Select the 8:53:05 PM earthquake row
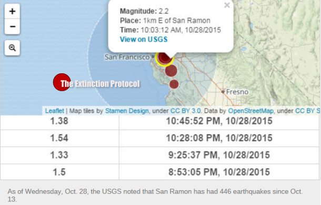321x205 pixels. click(x=159, y=172)
